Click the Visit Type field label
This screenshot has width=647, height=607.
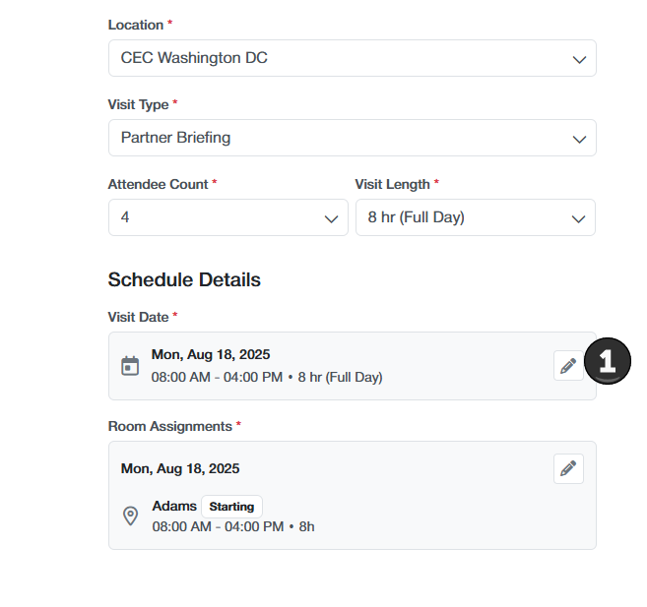[x=138, y=104]
